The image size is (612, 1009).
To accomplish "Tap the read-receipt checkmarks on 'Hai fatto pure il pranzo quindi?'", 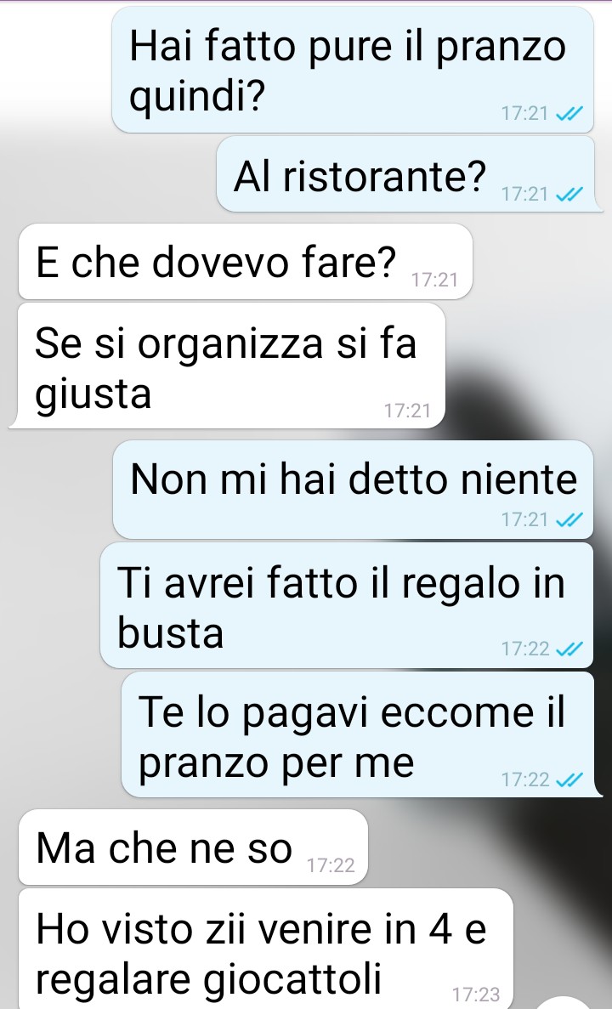I will tap(569, 114).
